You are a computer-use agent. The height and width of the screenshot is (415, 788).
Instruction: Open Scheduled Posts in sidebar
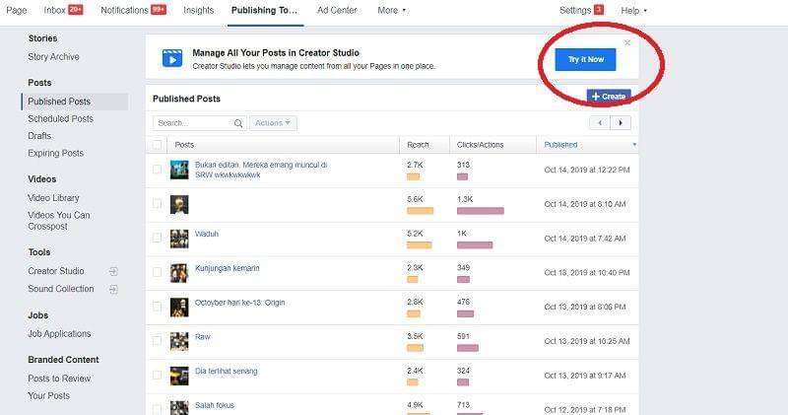pyautogui.click(x=60, y=118)
